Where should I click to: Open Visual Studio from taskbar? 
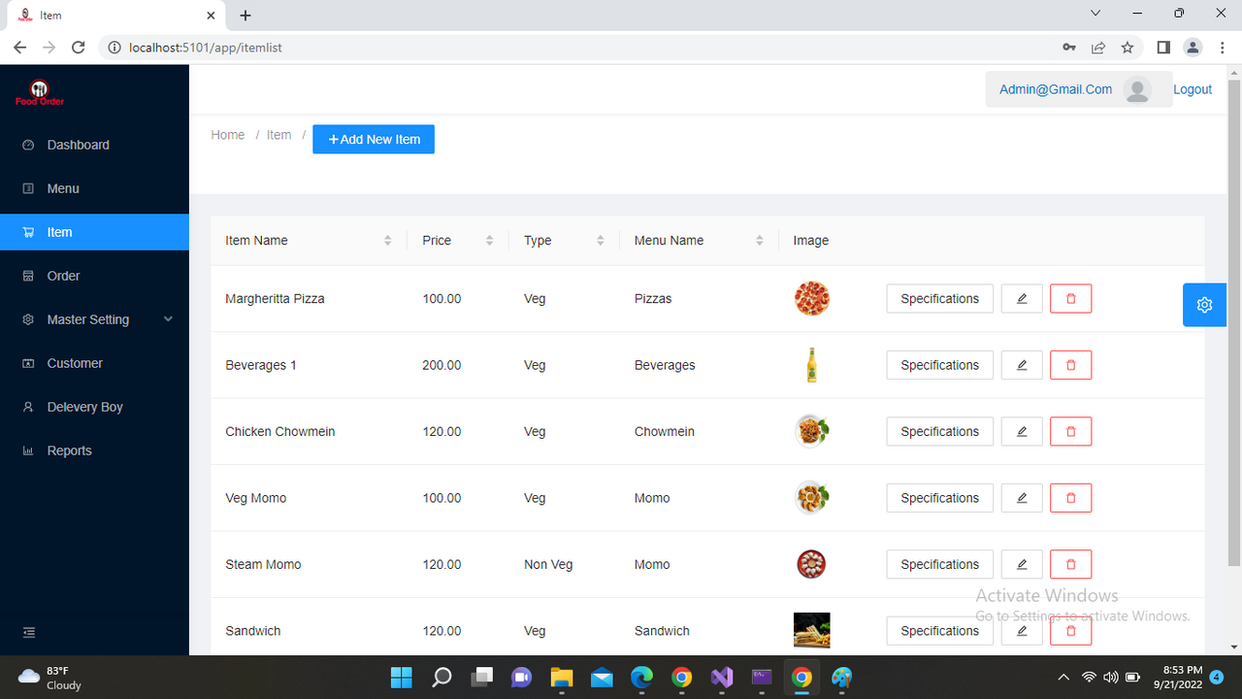pos(722,677)
